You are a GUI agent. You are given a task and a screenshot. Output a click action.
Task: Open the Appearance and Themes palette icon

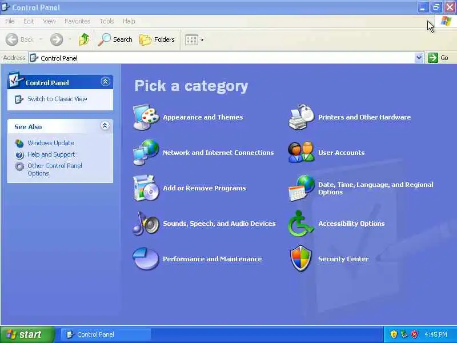pyautogui.click(x=146, y=117)
